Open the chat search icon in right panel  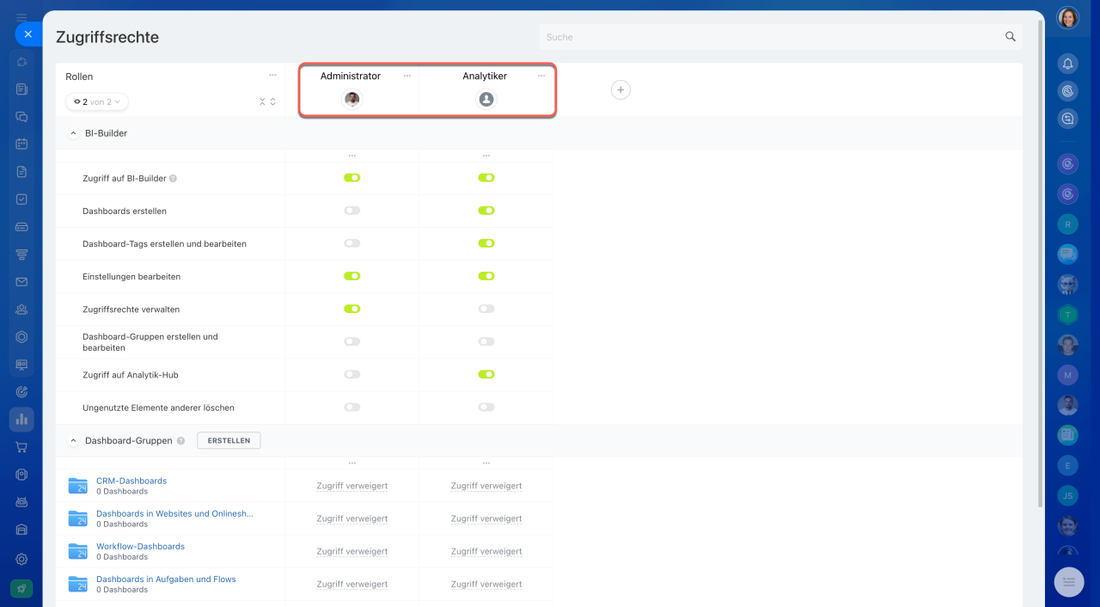(1067, 119)
